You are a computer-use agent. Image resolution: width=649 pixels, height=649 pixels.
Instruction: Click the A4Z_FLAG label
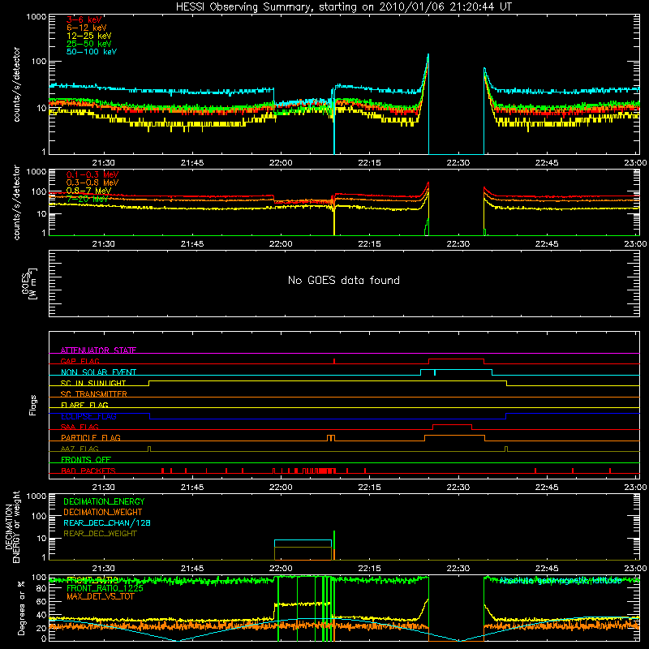pos(80,449)
